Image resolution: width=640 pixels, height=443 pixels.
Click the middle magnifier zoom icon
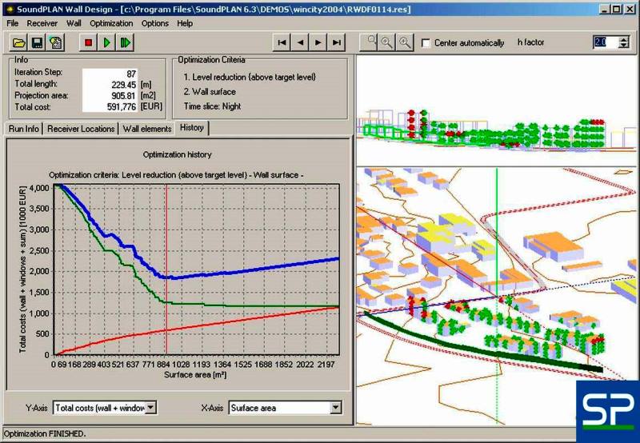point(387,42)
